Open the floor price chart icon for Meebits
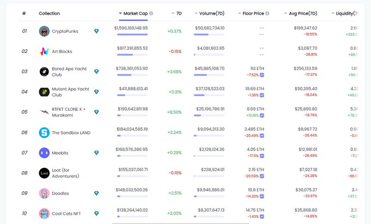This screenshot has width=371, height=224. pyautogui.click(x=262, y=156)
